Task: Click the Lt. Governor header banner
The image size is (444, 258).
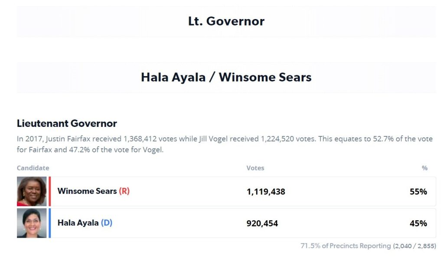Action: [x=226, y=21]
